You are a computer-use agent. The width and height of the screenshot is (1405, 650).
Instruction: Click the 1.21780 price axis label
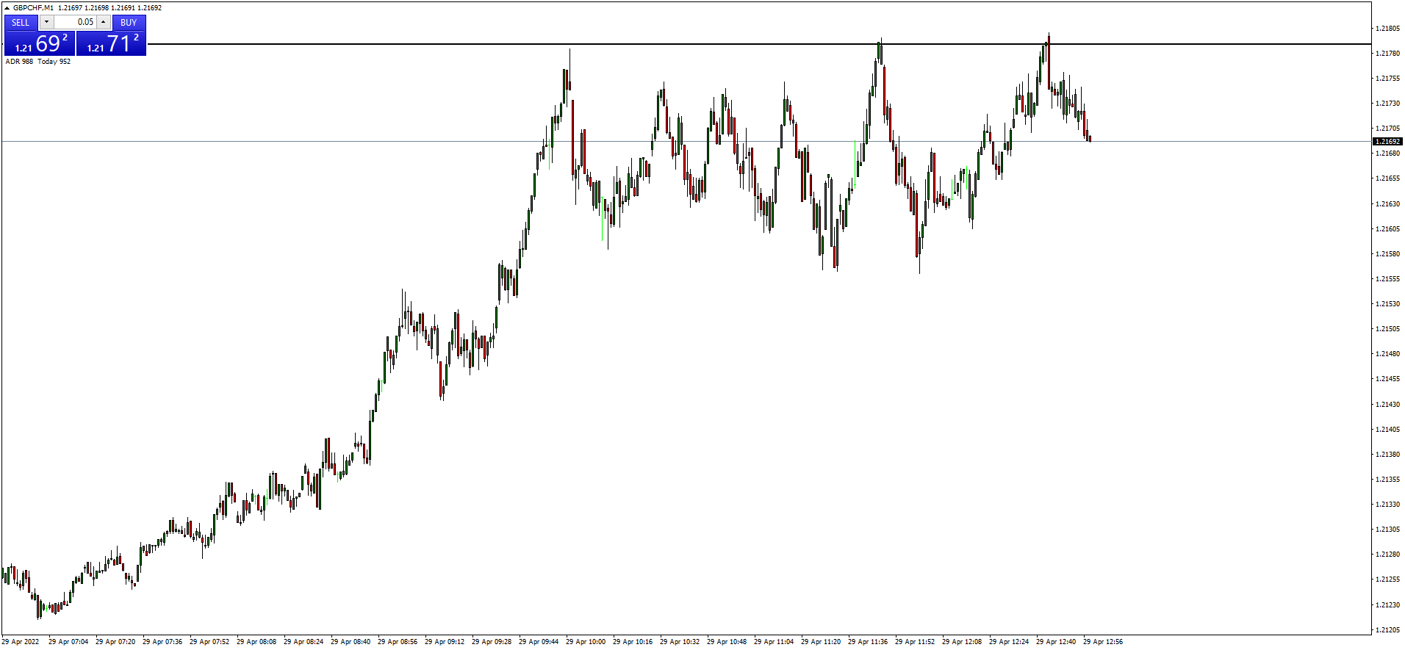[x=1387, y=54]
